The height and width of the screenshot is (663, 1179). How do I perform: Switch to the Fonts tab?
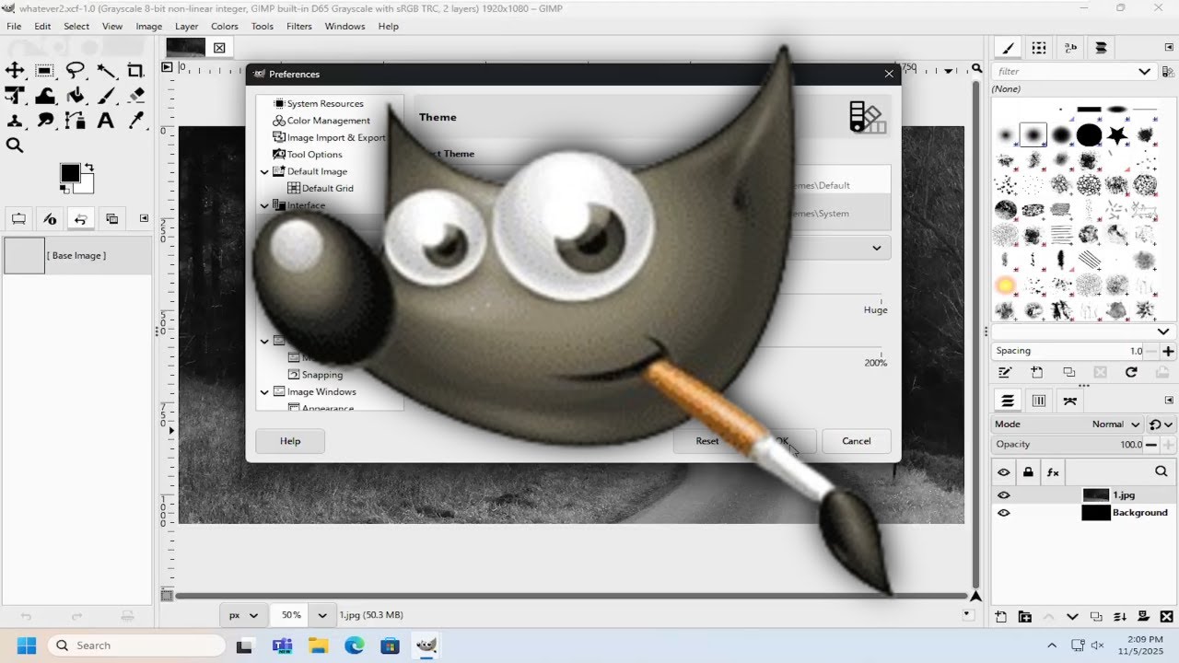1069,48
